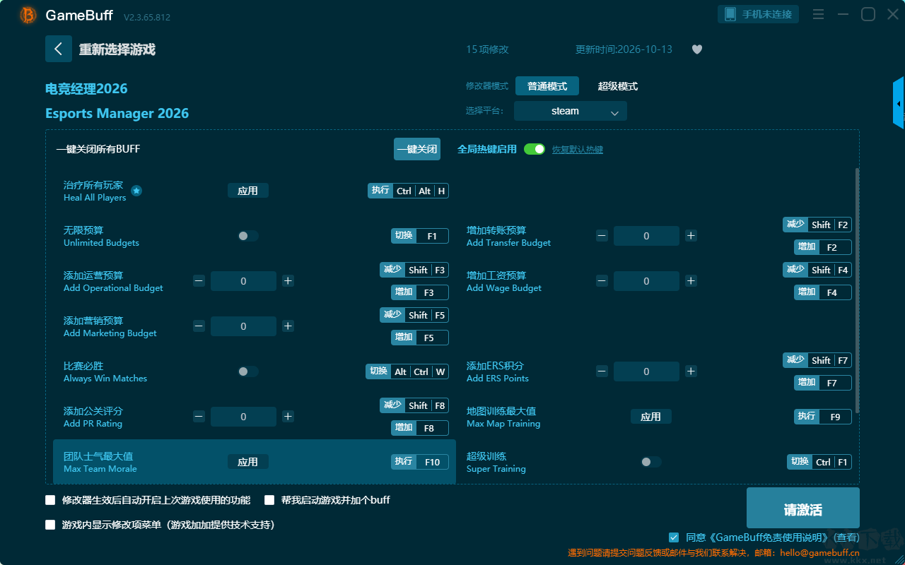Screen dimensions: 905x565
Task: Click the GameBuff logo icon
Action: [28, 15]
